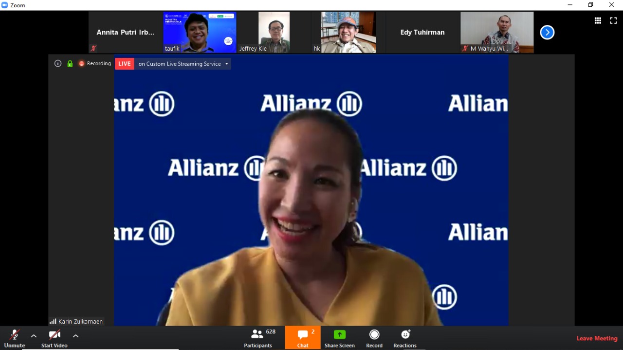Select the Edy Tuhirman participant tile
623x350 pixels.
422,33
